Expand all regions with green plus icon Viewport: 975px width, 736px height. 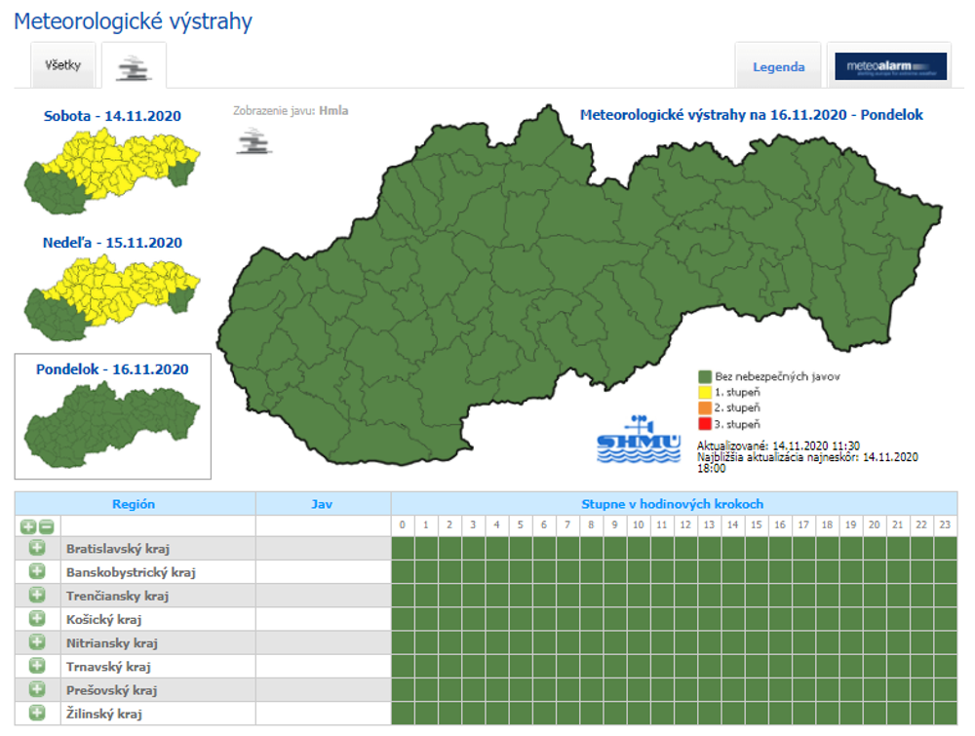pyautogui.click(x=28, y=526)
